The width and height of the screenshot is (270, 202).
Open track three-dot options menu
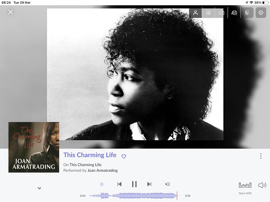[x=261, y=156]
